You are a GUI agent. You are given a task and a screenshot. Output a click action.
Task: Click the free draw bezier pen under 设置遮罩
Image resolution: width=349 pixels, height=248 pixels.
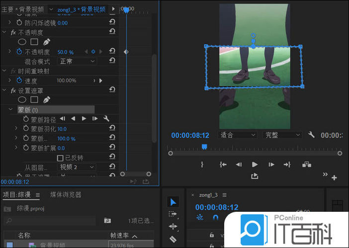pyautogui.click(x=47, y=100)
